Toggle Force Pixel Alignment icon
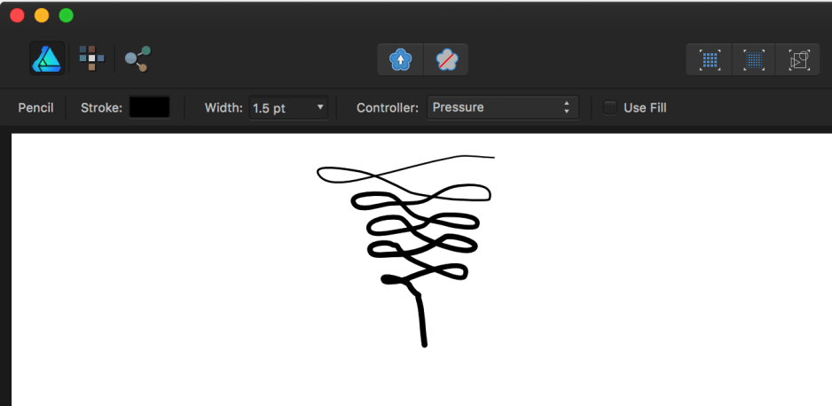The image size is (832, 406). tap(709, 59)
